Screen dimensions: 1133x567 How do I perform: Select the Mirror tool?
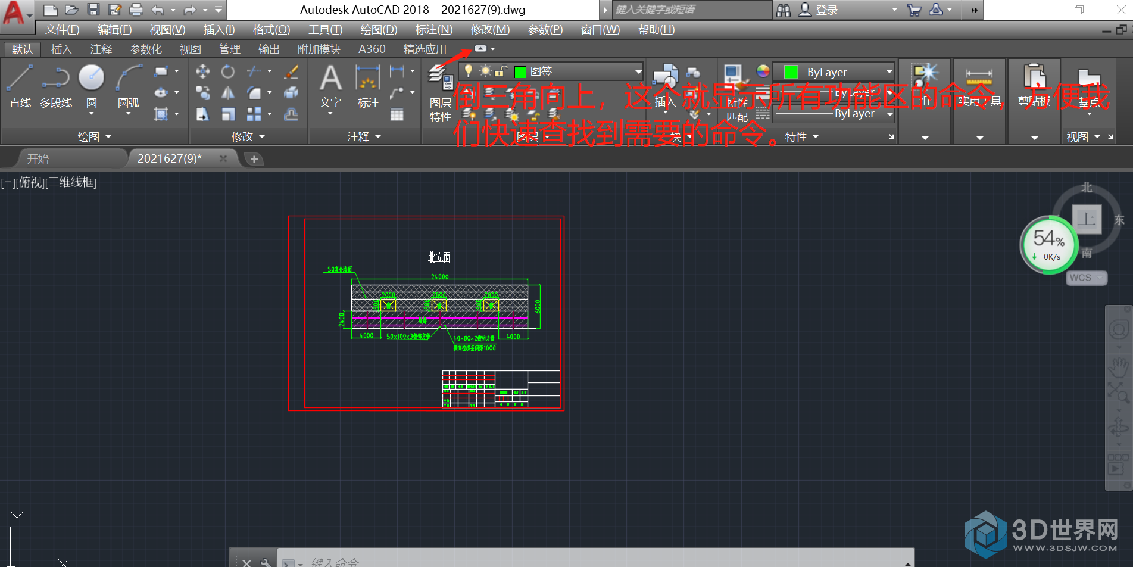[228, 92]
